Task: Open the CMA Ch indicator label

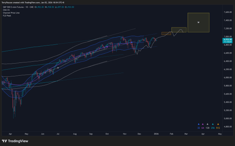Action: coord(6,10)
